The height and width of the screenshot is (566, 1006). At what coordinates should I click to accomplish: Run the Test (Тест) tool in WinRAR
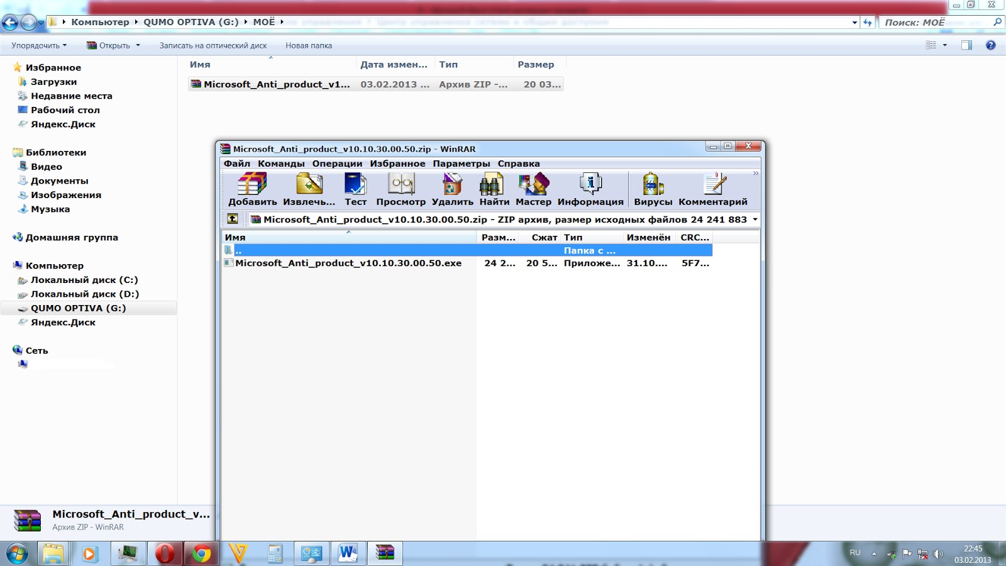355,189
